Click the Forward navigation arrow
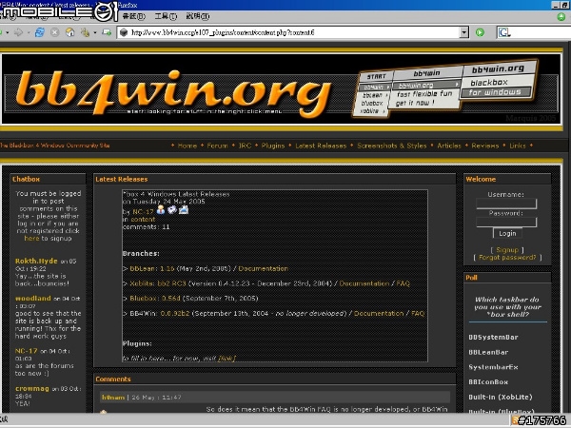Screen dimensions: 571x428 click(18, 32)
